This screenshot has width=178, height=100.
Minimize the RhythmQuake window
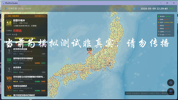[x=161, y=3]
